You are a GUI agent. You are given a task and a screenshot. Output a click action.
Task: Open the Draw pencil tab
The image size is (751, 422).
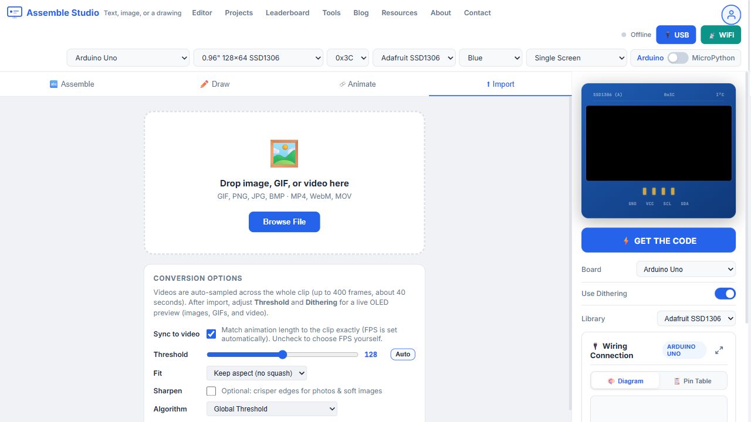point(215,84)
